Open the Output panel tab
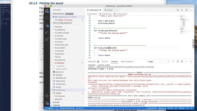 105,62
